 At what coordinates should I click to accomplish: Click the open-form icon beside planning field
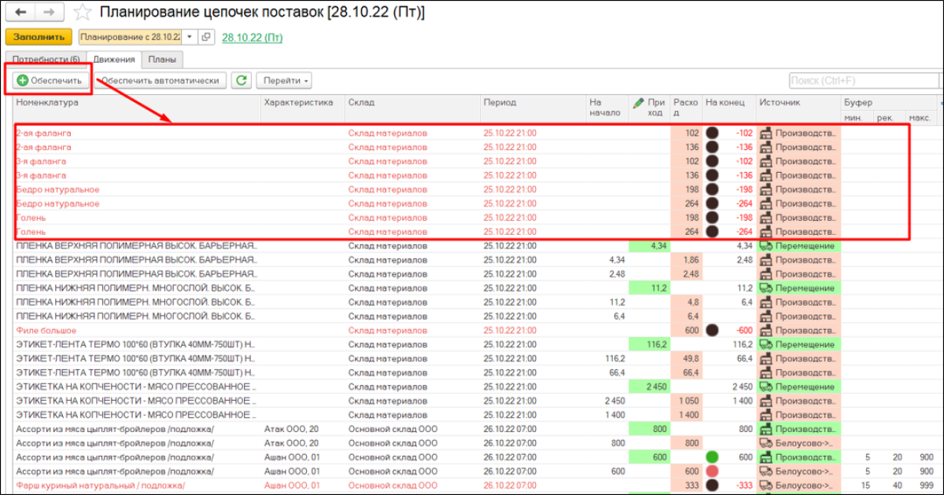pos(206,37)
